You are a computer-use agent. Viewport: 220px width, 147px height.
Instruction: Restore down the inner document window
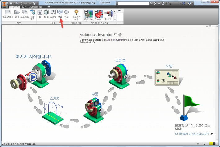(x=210, y=27)
